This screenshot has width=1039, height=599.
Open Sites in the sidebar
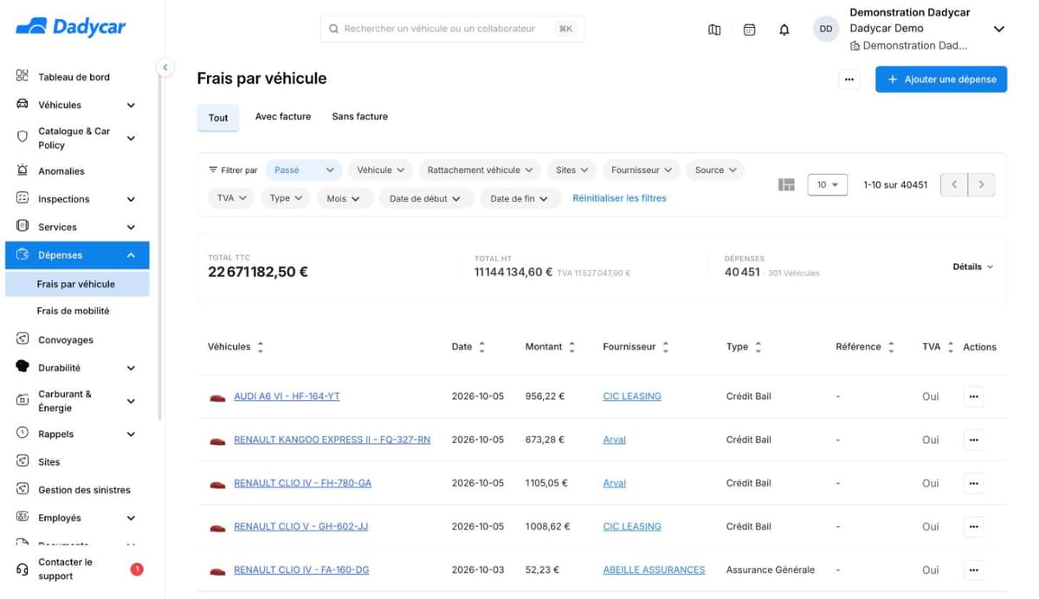coord(49,462)
